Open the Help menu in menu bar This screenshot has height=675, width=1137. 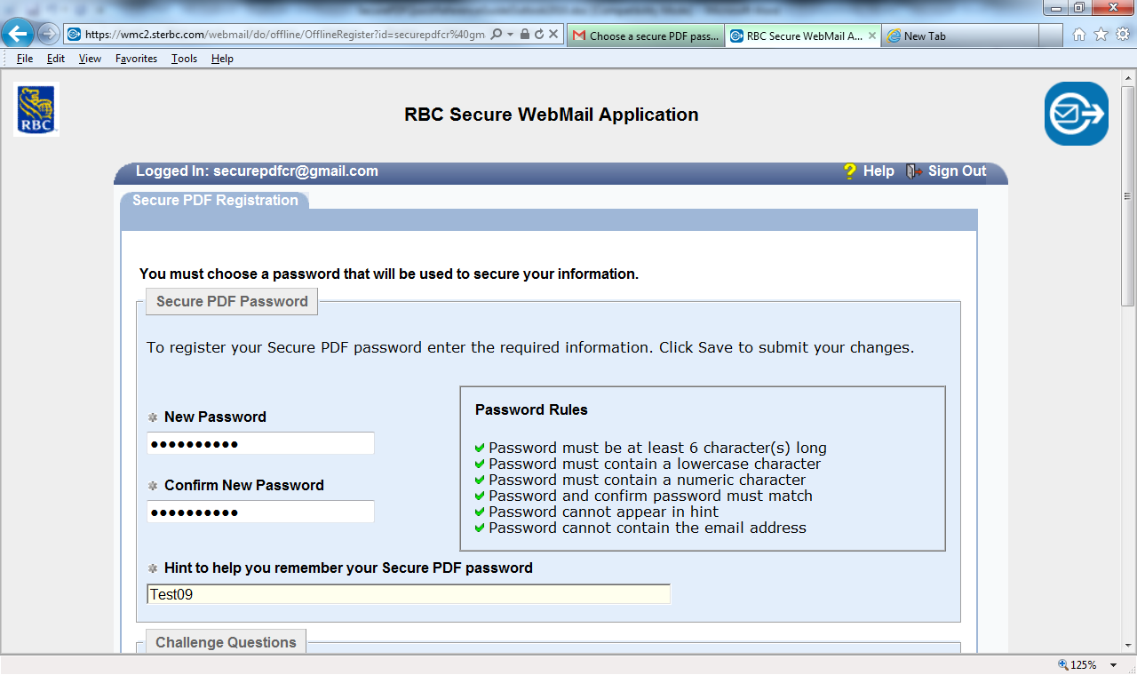point(222,59)
